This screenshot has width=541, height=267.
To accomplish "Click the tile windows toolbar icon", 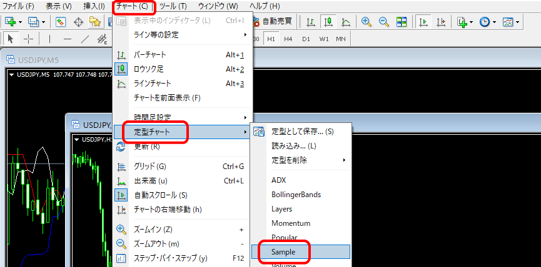I will pyautogui.click(x=402, y=22).
